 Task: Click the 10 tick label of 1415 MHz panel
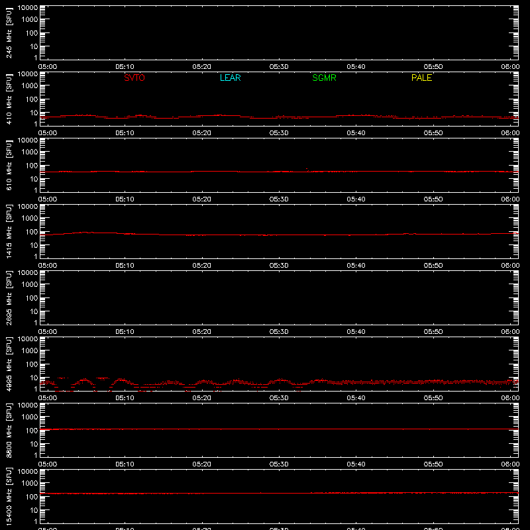click(34, 245)
